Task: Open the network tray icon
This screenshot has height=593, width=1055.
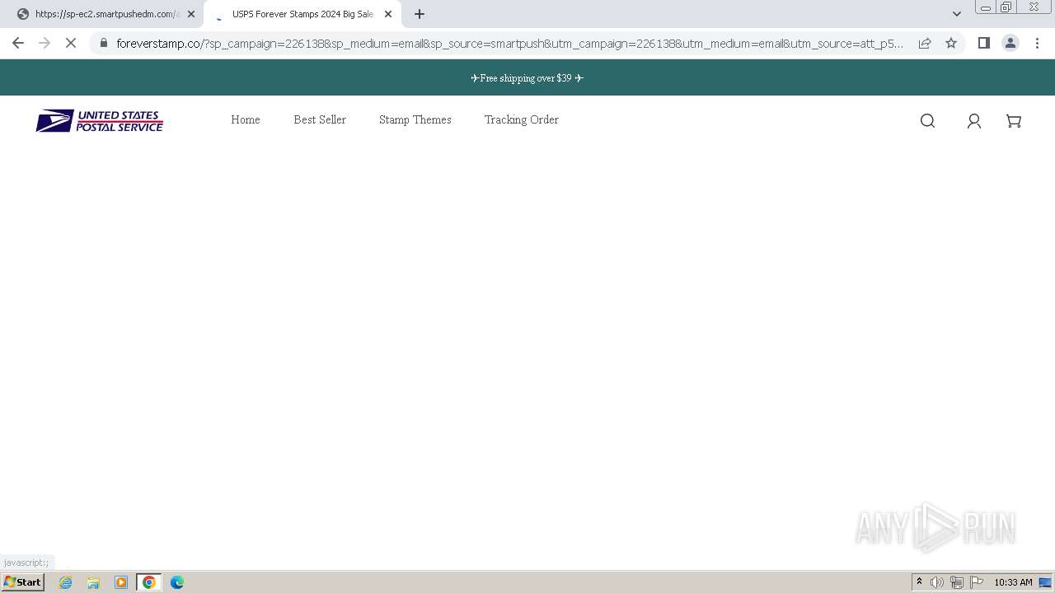Action: pyautogui.click(x=957, y=582)
